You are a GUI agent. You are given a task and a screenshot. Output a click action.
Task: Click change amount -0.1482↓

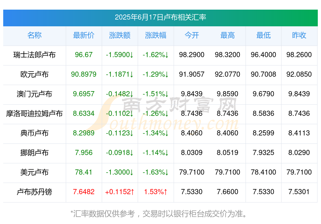click(x=120, y=94)
